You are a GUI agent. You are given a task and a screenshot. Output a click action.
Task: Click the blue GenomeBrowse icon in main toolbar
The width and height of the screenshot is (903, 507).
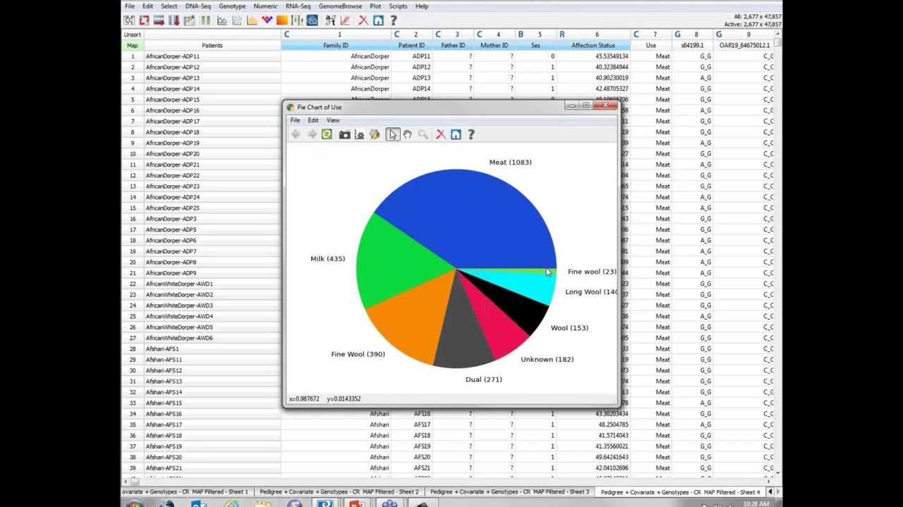312,20
